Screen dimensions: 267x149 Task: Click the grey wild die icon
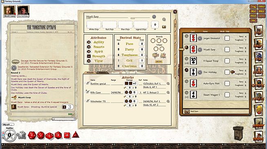[x=22, y=135]
